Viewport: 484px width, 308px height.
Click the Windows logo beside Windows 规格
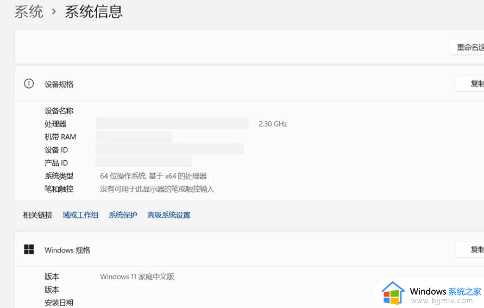tap(29, 249)
